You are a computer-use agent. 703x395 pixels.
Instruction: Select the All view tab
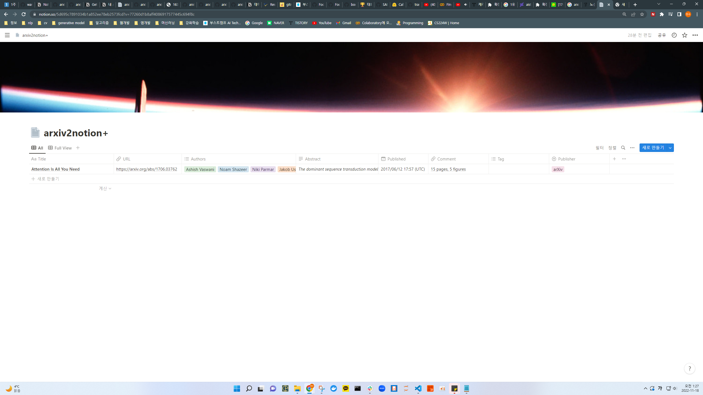coord(37,148)
